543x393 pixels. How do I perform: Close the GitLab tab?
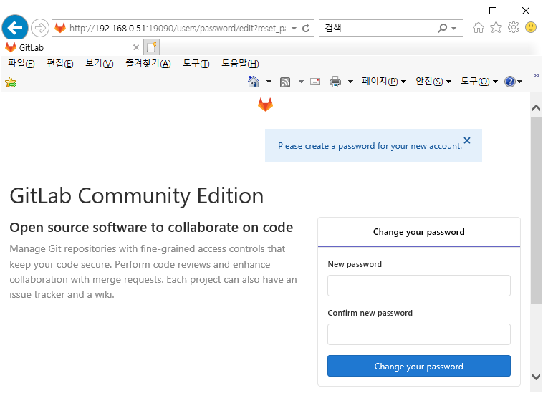tap(136, 47)
